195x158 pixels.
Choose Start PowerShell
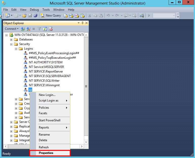50,120
